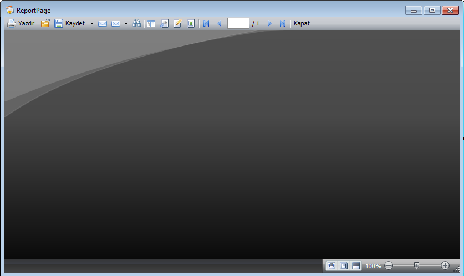Close the ReportPage window
The height and width of the screenshot is (276, 464).
pyautogui.click(x=450, y=11)
